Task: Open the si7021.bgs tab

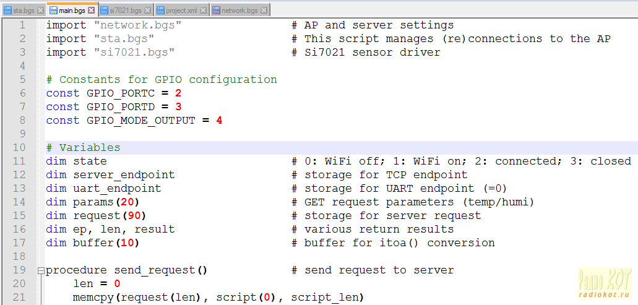Action: point(126,11)
